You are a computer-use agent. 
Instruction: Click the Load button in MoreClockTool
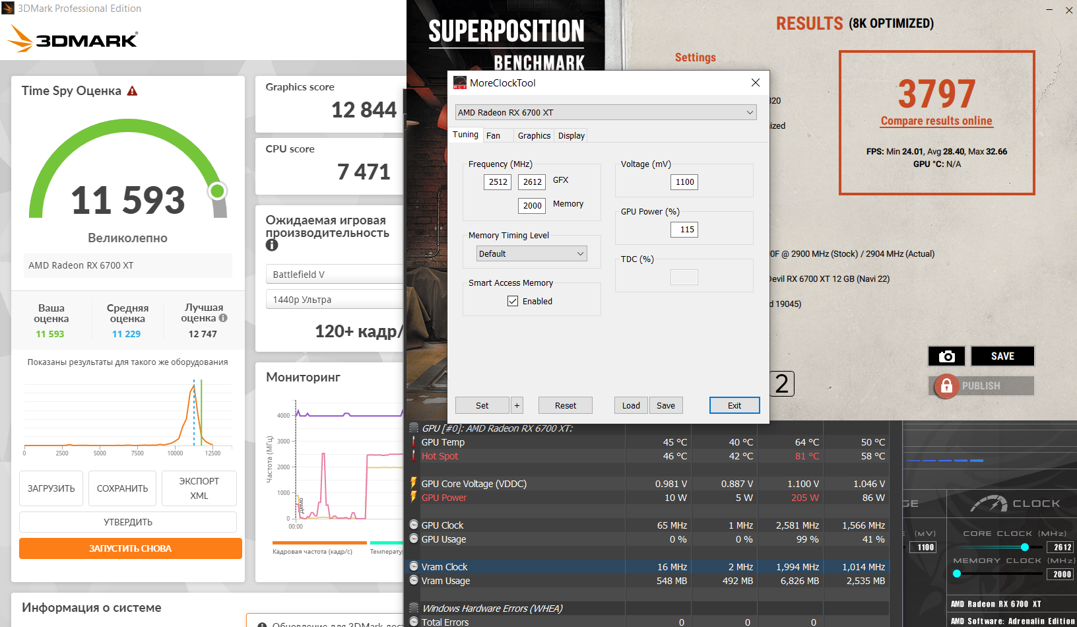coord(631,405)
